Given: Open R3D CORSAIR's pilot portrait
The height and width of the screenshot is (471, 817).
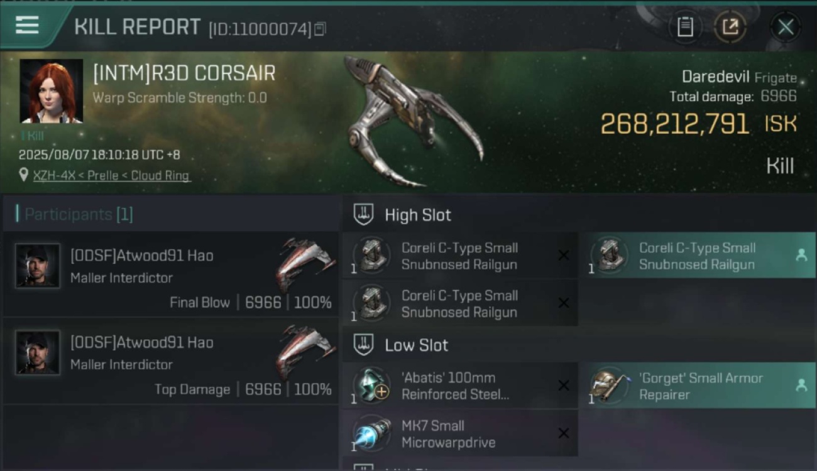Looking at the screenshot, I should click(x=52, y=91).
